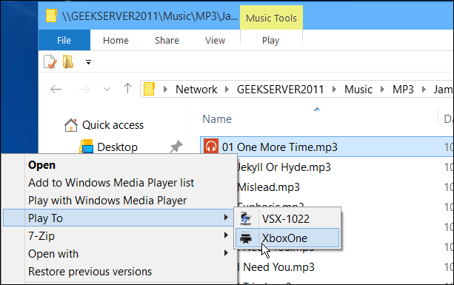
Task: Select Jekyll Or Hyde.mp3 file
Action: coord(284,167)
